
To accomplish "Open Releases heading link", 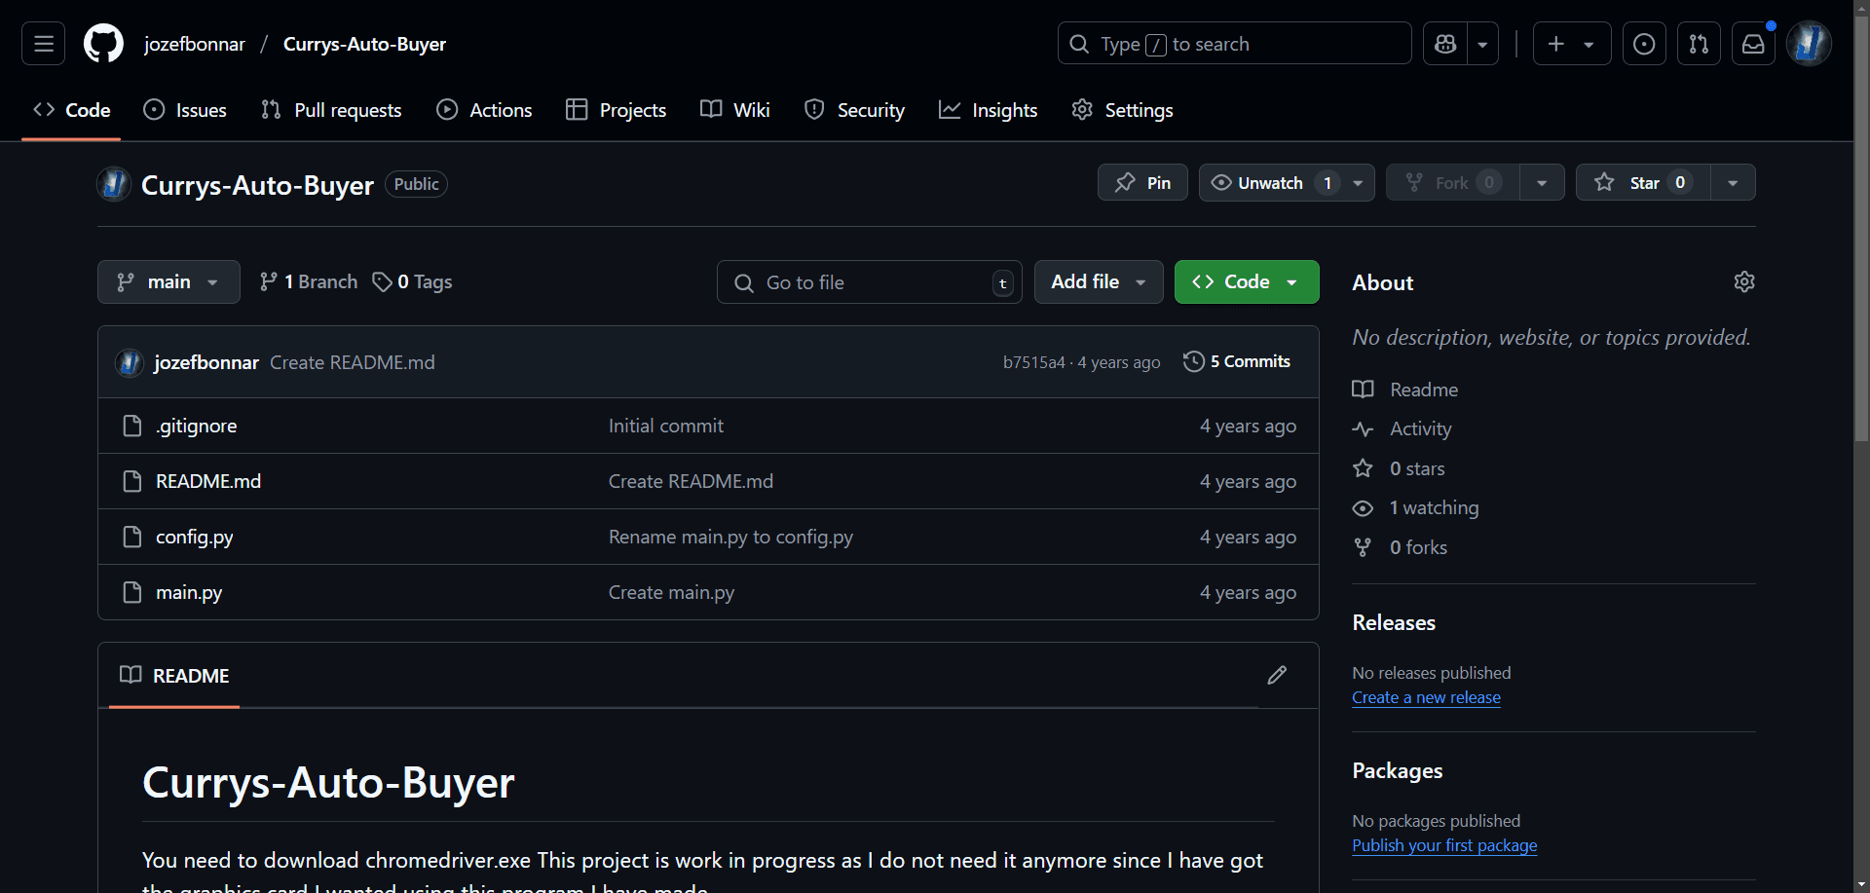I will point(1394,622).
